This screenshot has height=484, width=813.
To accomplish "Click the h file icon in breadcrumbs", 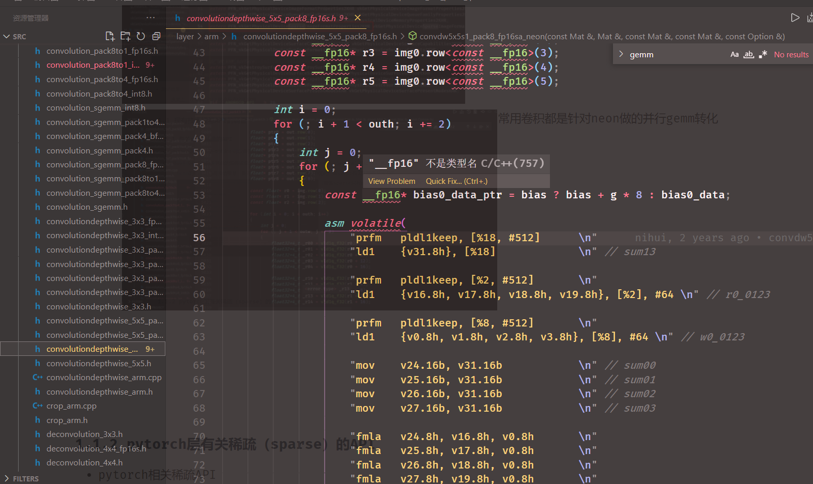I will [x=234, y=36].
